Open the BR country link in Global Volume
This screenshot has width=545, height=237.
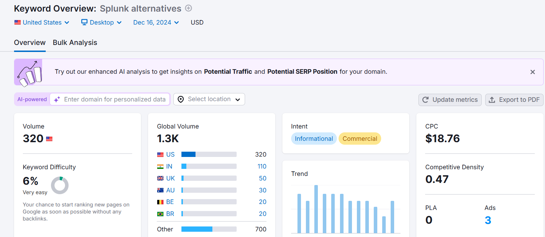[170, 214]
